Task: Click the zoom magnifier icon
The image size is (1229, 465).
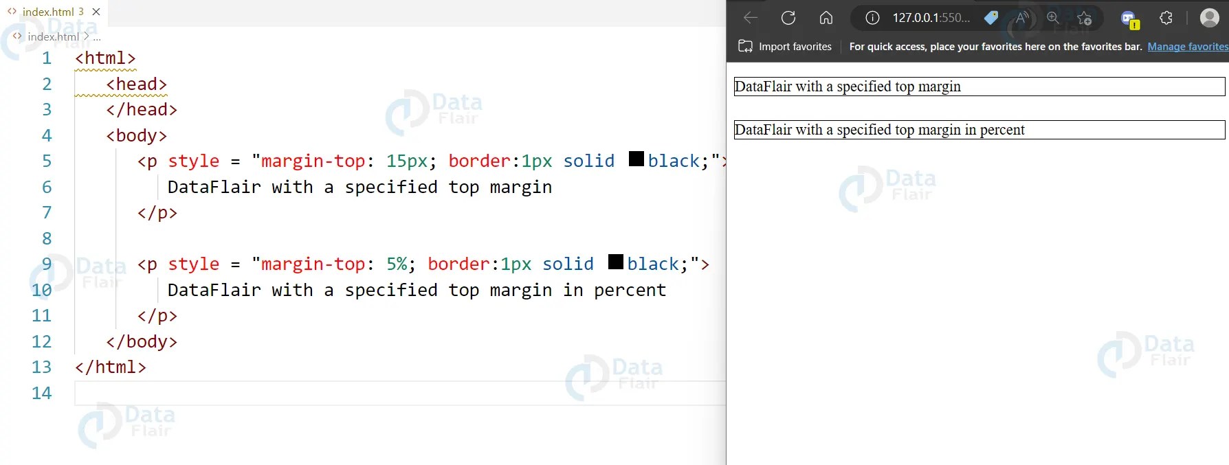Action: [x=1053, y=18]
